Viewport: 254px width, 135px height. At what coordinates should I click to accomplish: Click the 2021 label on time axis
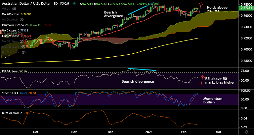[x=149, y=132]
